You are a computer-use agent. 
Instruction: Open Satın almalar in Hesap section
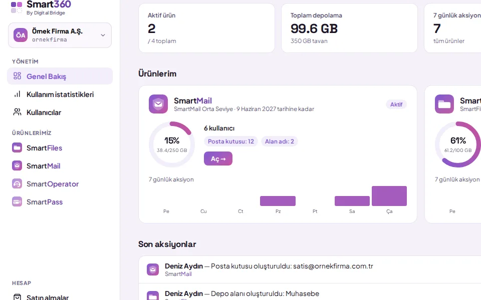tap(60, 297)
